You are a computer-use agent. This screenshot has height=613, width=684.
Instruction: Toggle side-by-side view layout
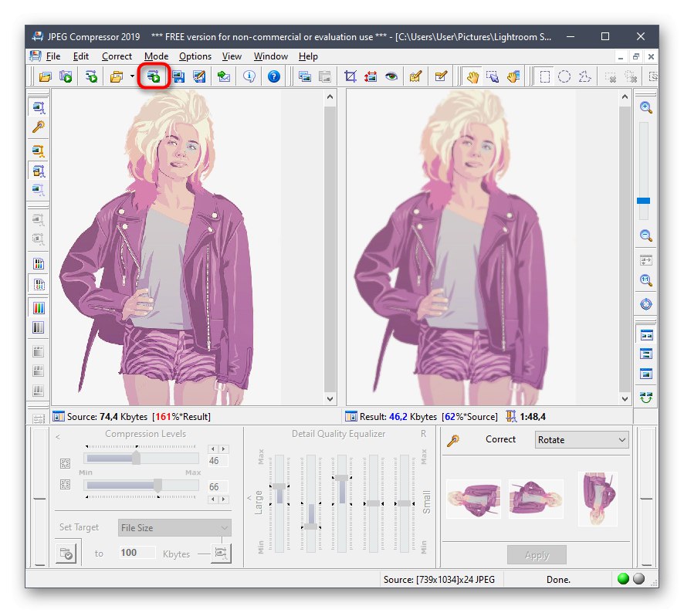coord(645,335)
